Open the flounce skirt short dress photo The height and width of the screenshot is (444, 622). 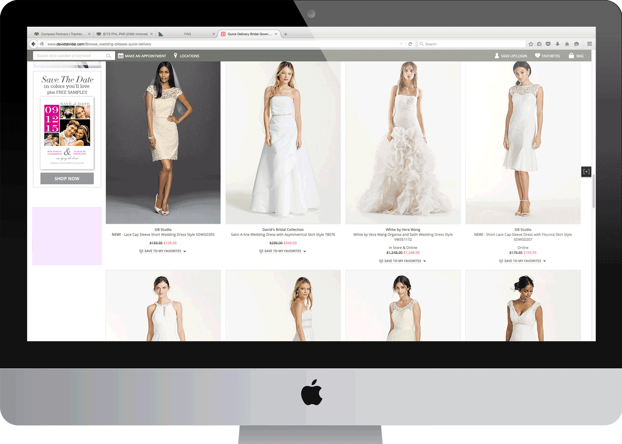(523, 142)
